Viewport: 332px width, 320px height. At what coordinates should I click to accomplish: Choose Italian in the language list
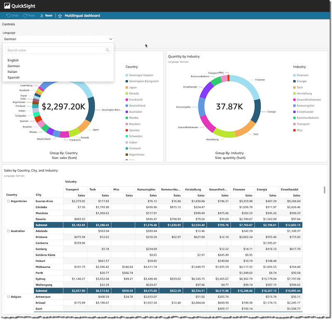(x=12, y=72)
